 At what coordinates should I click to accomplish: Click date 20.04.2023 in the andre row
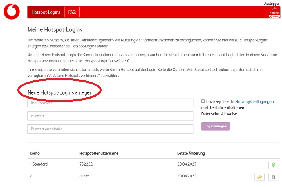pos(187,176)
